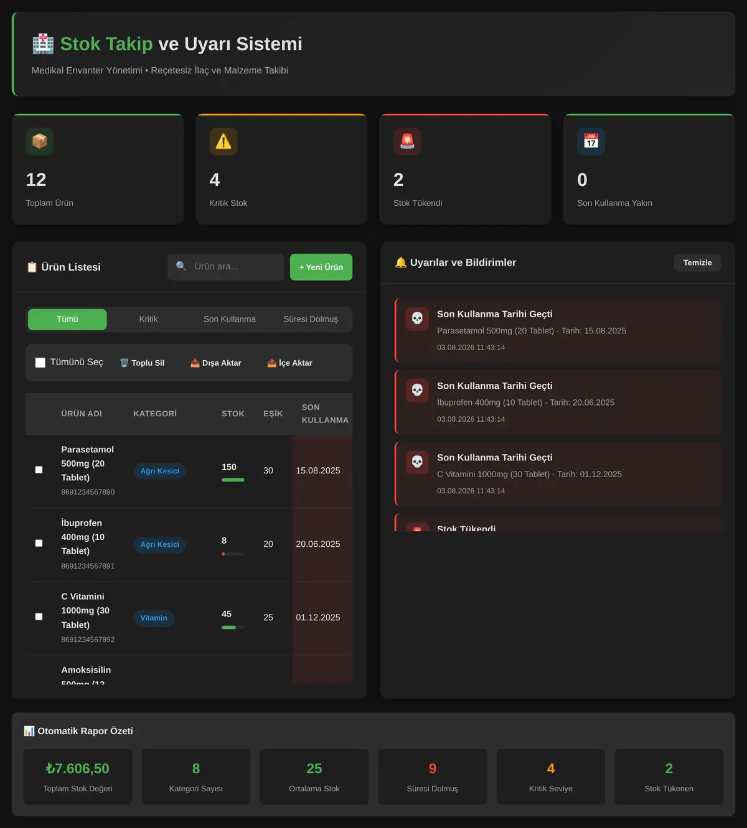Check the C Vitamini 1000mg row checkbox
The height and width of the screenshot is (828, 747).
[x=39, y=616]
